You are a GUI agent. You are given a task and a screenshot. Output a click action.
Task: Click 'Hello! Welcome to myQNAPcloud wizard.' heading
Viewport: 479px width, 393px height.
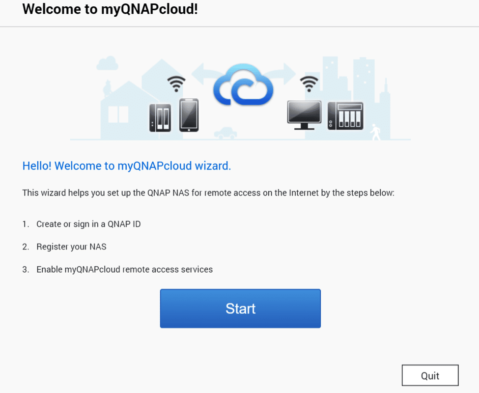click(126, 166)
